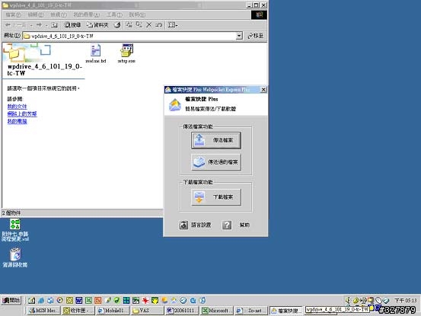Expand the Back button history dropdown

31,25
